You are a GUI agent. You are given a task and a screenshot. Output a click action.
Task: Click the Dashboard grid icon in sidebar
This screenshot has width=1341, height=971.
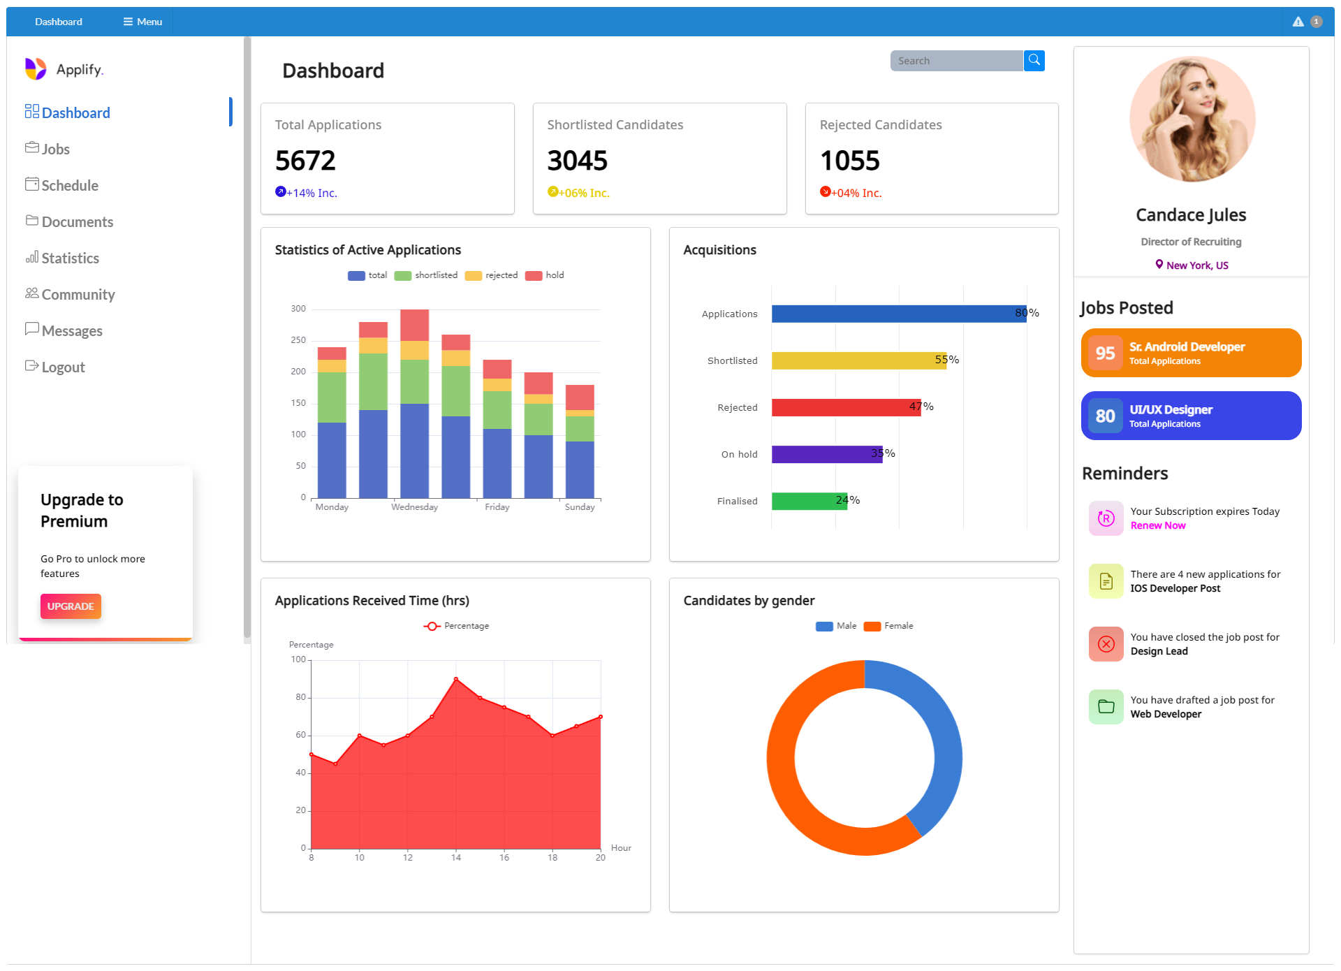32,111
